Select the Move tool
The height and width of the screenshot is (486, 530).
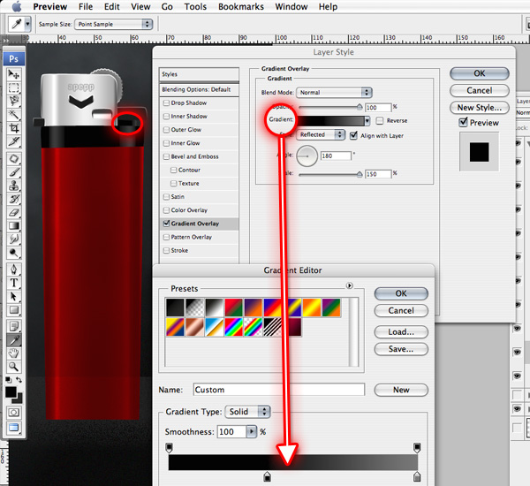coord(15,73)
